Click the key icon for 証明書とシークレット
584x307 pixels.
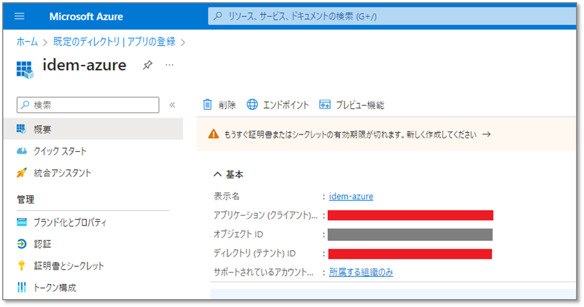(21, 266)
